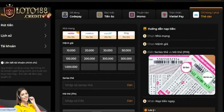Click the Tiền ảo bitcoin icon
The height and width of the screenshot is (112, 224).
click(99, 15)
